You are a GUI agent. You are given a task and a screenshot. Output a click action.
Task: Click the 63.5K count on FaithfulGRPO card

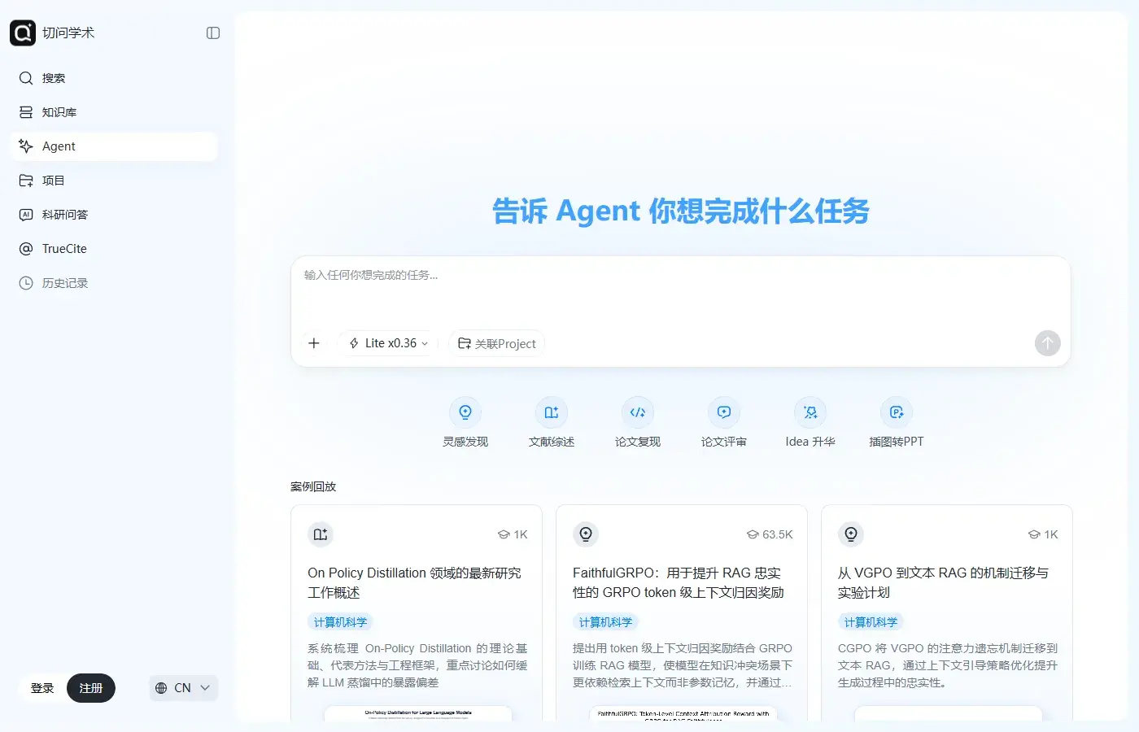click(770, 534)
